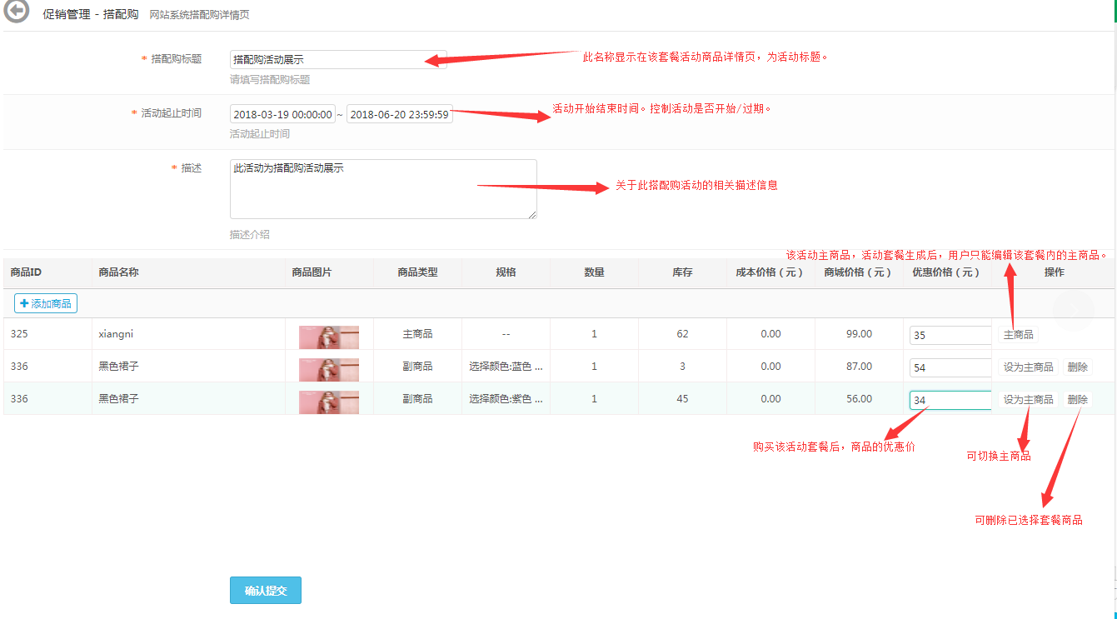
Task: Click the blue 黑色裙子 row's product image
Action: 329,368
